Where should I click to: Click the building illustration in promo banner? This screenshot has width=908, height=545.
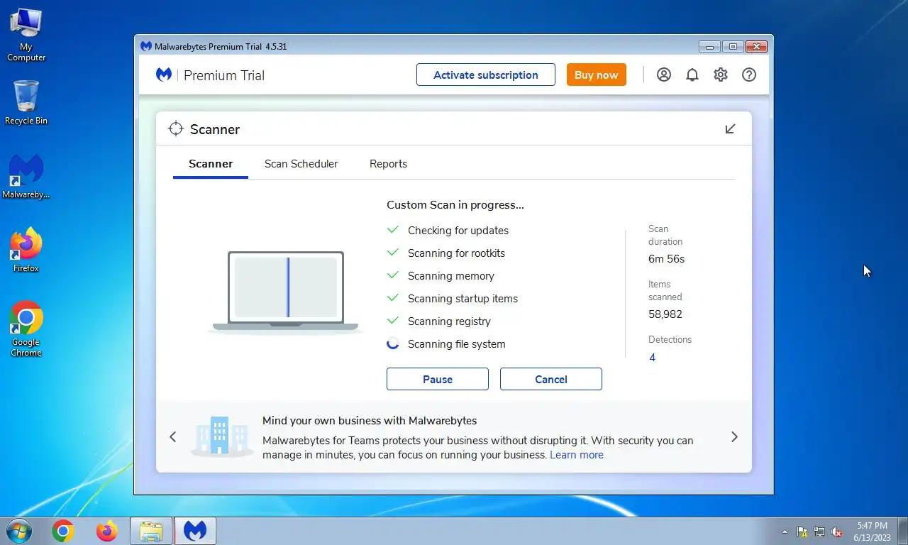(221, 436)
